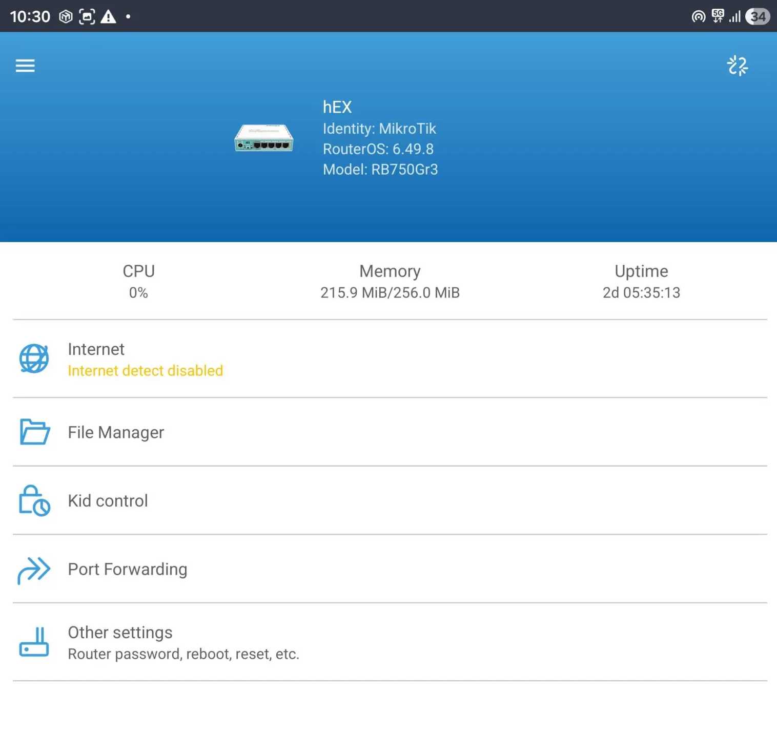777x735 pixels.
Task: Open Kid control
Action: pyautogui.click(x=390, y=500)
